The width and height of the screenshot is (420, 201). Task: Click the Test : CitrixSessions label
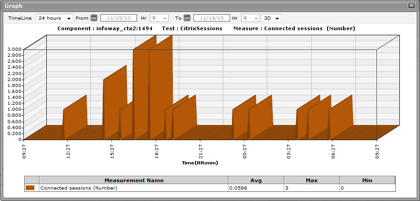pos(192,28)
